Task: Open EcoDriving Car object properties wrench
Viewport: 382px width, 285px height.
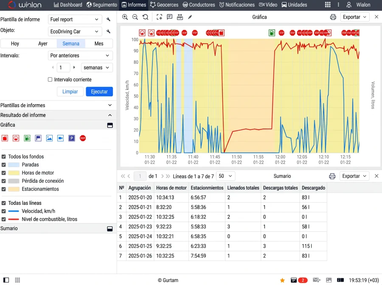Action: pos(108,31)
